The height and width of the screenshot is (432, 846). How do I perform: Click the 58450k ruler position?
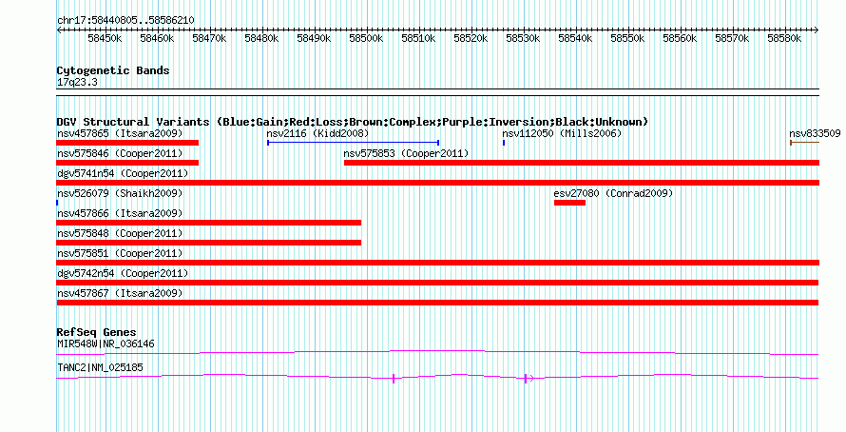[x=105, y=38]
